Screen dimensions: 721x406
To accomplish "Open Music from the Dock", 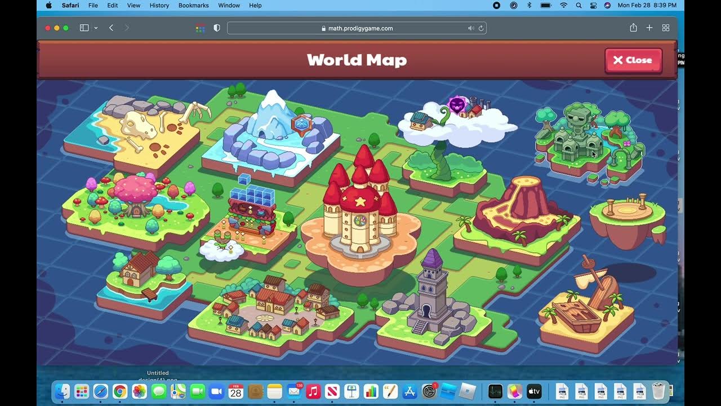I will point(313,391).
